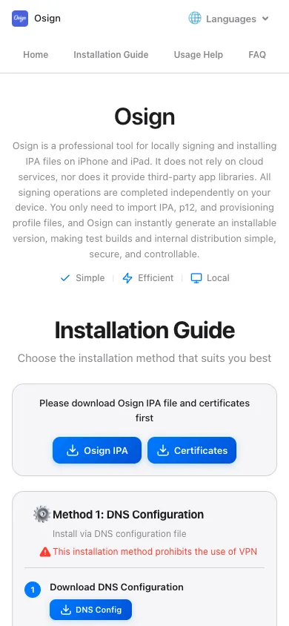This screenshot has width=289, height=626.
Task: Click 'Install via DNS configuration file' text
Action: coord(119,534)
